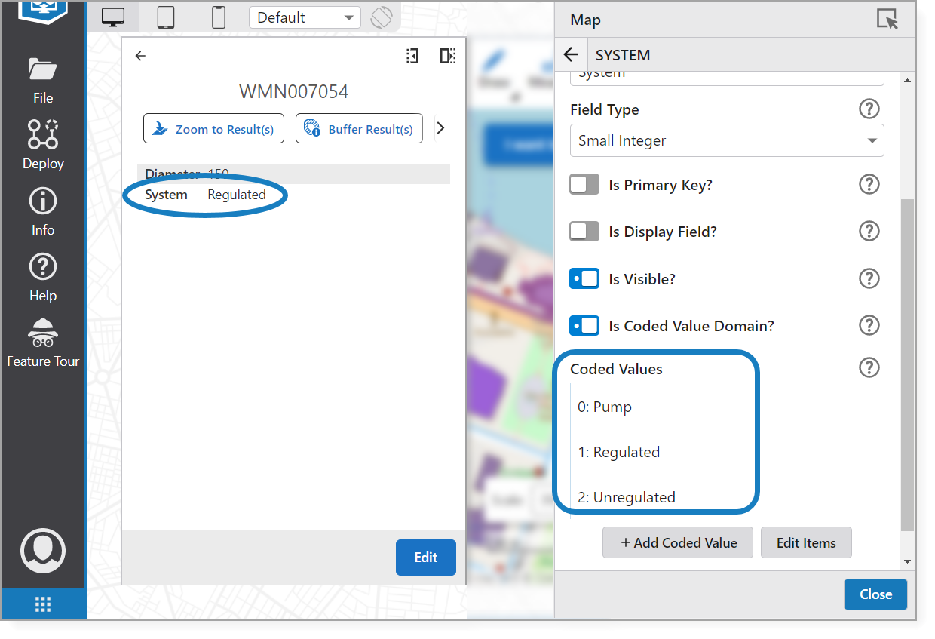Turn off Is Coded Value Domain toggle
The image size is (935, 639).
point(584,326)
